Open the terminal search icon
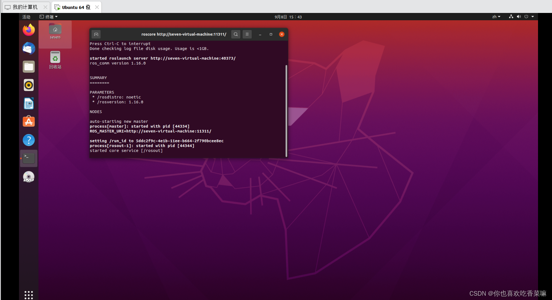The height and width of the screenshot is (300, 552). point(236,34)
